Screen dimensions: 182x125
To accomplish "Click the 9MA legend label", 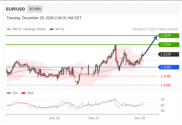I will 30,93.
